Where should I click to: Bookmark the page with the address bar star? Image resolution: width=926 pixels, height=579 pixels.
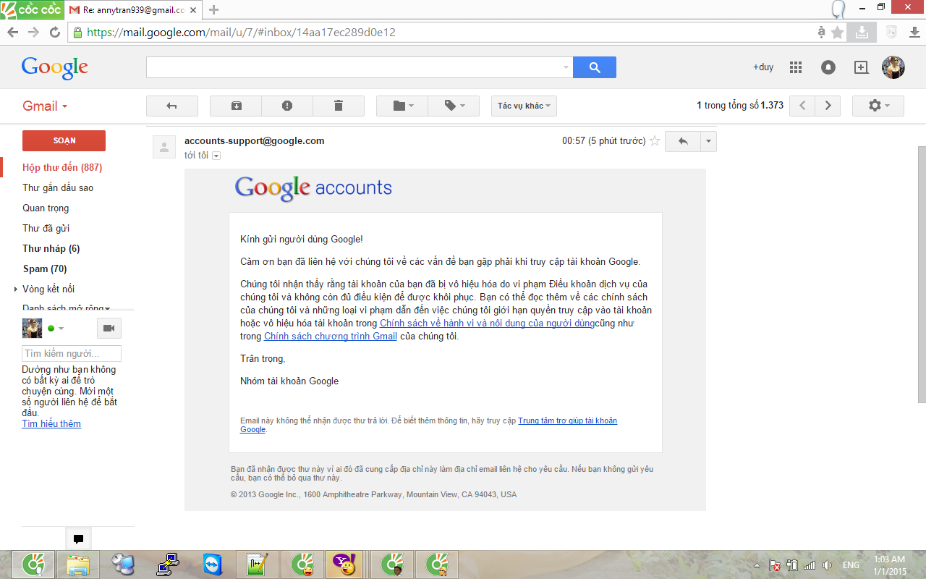coord(838,33)
